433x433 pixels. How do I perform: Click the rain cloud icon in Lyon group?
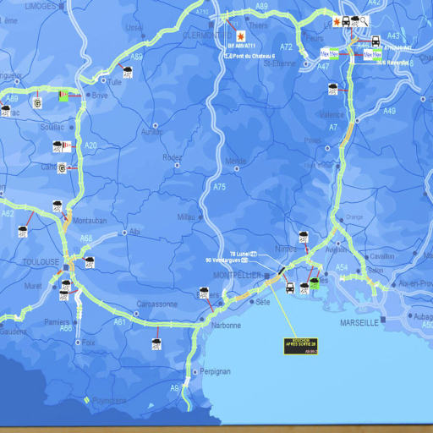[355, 21]
